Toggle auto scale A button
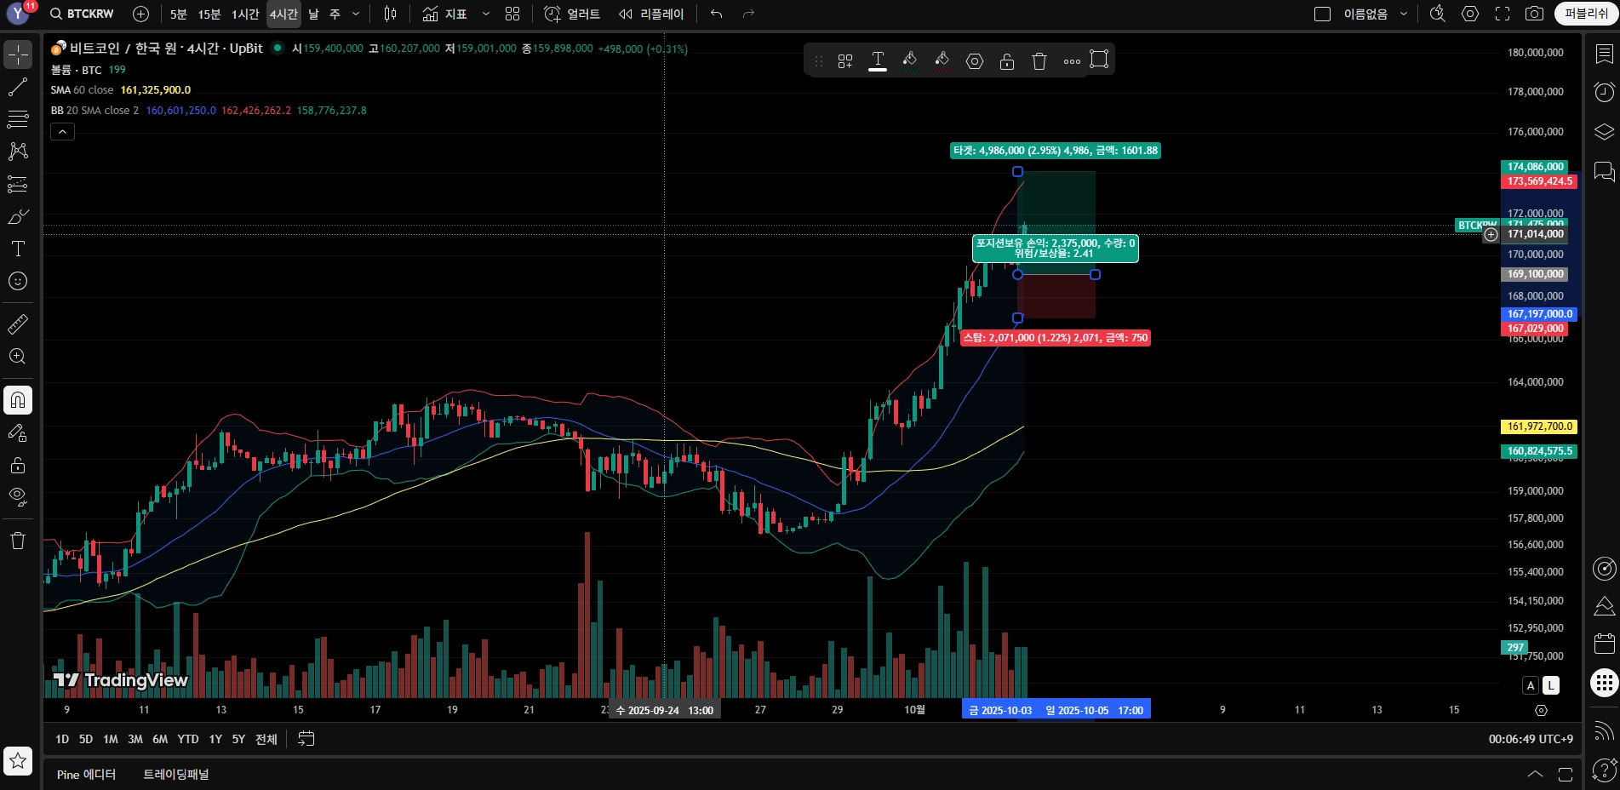Viewport: 1620px width, 790px height. click(x=1531, y=685)
